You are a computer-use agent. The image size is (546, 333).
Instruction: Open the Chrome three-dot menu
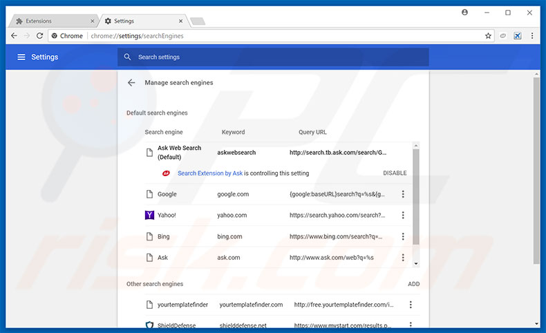click(x=532, y=36)
